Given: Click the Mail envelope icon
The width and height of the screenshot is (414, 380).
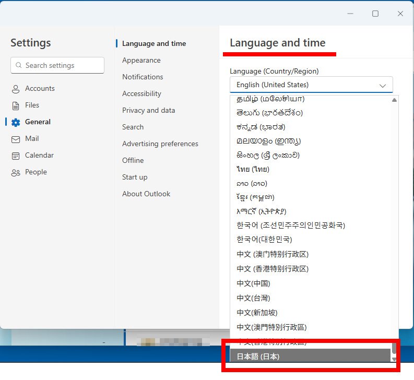Looking at the screenshot, I should click(16, 139).
